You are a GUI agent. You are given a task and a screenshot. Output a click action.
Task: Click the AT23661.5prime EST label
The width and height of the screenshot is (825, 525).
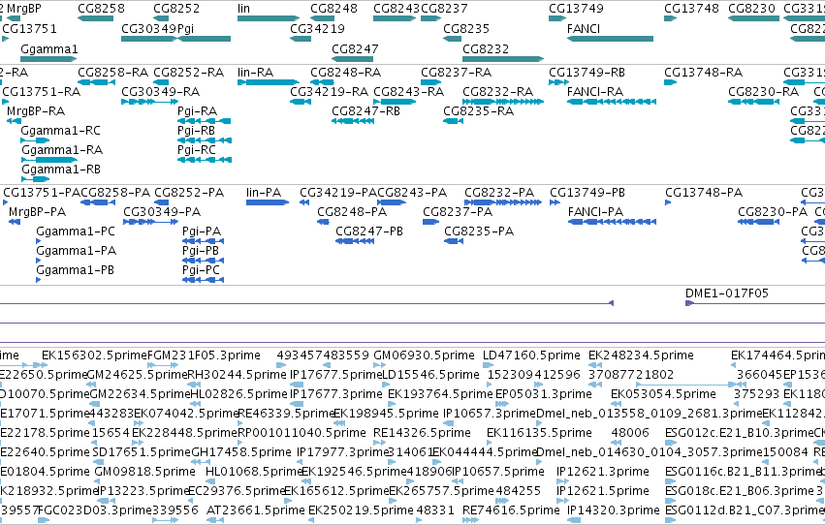coord(256,510)
